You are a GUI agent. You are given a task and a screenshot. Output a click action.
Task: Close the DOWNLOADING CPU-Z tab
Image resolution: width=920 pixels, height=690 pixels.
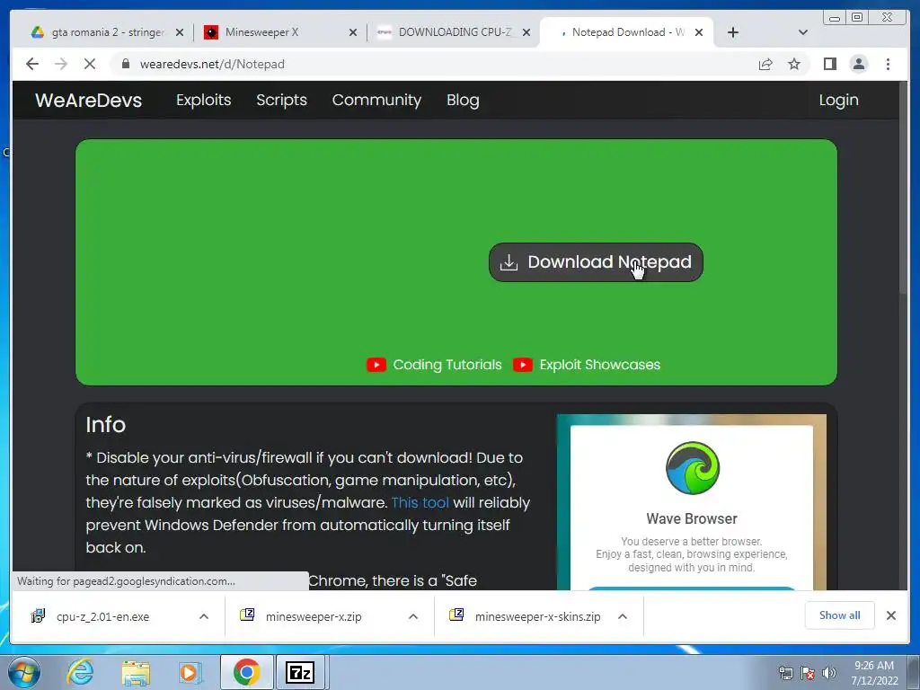(526, 32)
